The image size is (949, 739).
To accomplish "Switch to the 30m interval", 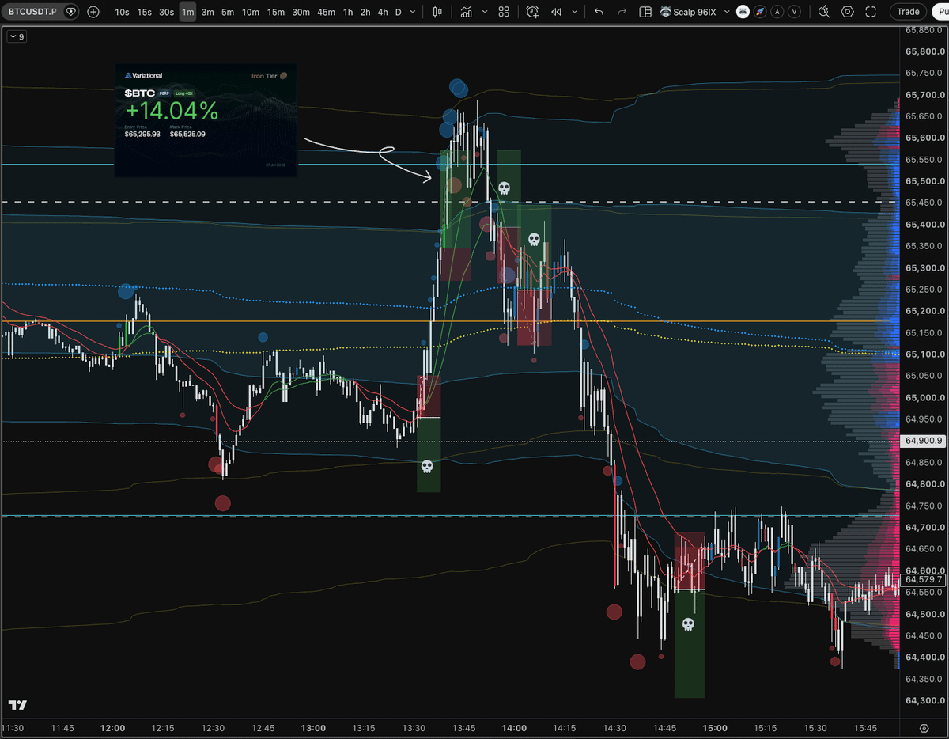I will [301, 12].
